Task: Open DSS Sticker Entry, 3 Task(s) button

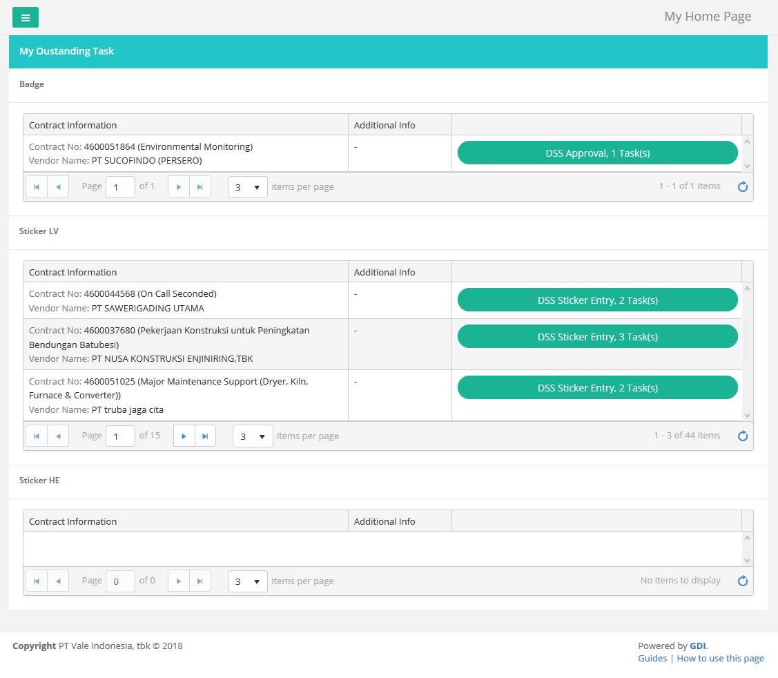Action: 597,336
